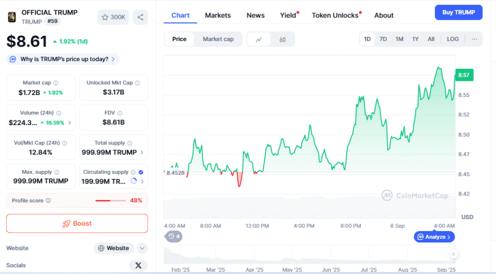Click circulating supply progress ring
Viewport: 496px width, 274px height.
pyautogui.click(x=134, y=181)
